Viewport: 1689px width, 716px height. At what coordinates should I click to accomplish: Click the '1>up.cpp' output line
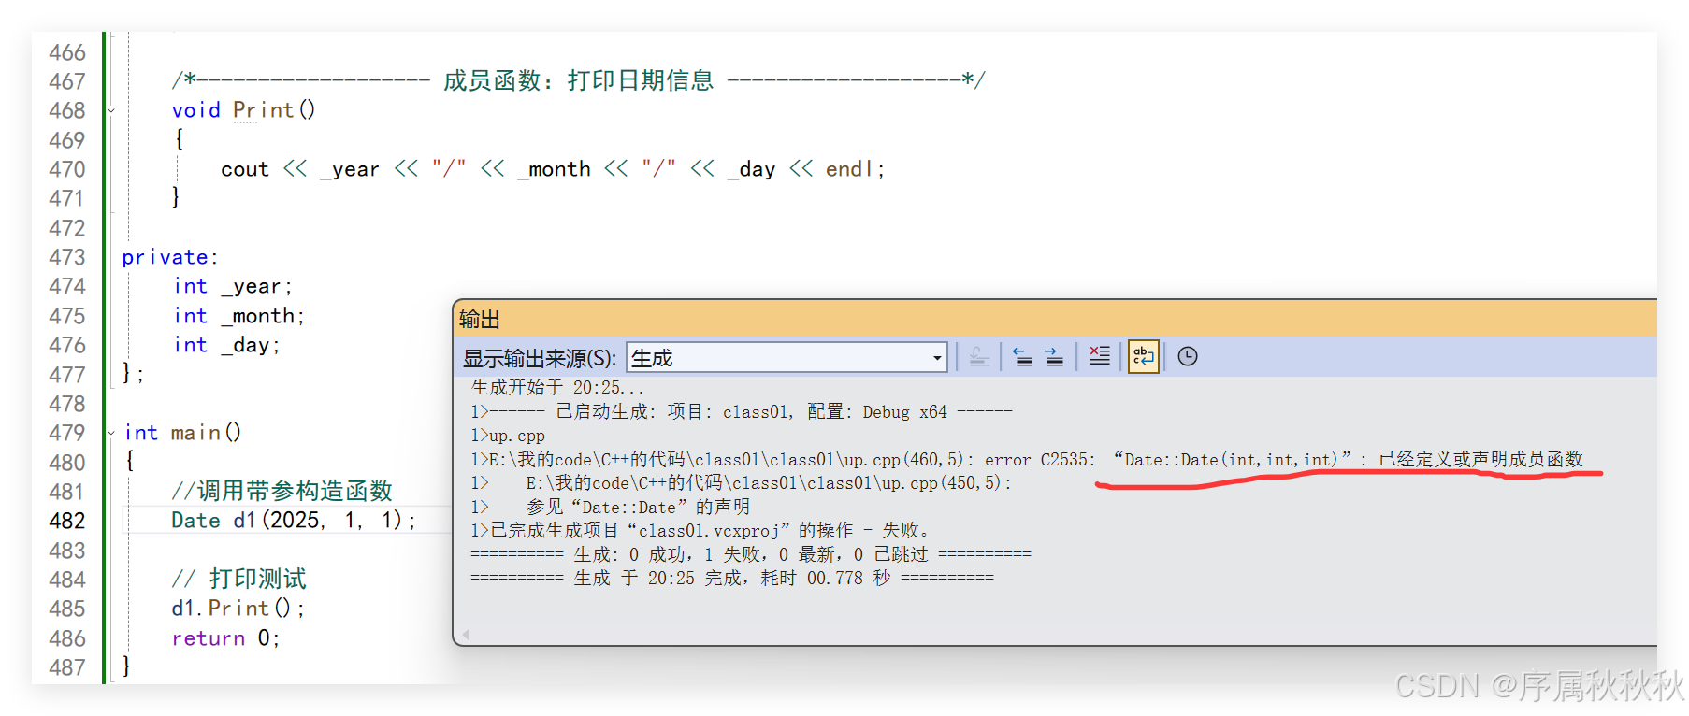[508, 436]
